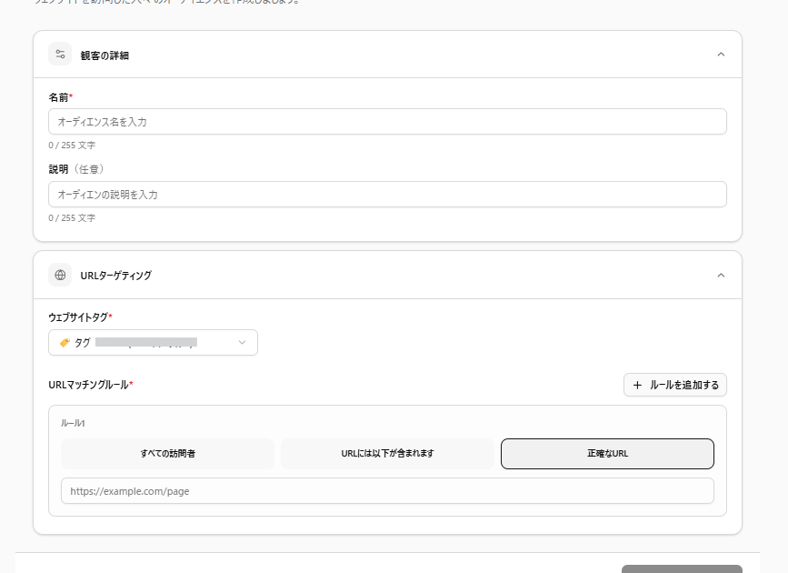Focus the audience description (説明) input field
The height and width of the screenshot is (573, 788).
387,195
